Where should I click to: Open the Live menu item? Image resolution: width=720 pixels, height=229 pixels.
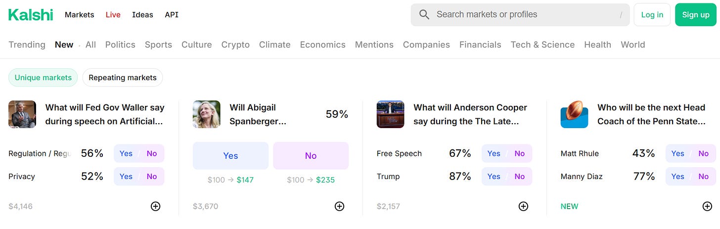(113, 15)
